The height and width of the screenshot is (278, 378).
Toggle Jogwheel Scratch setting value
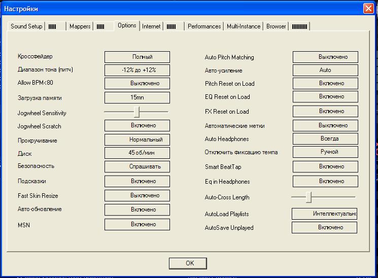(137, 125)
